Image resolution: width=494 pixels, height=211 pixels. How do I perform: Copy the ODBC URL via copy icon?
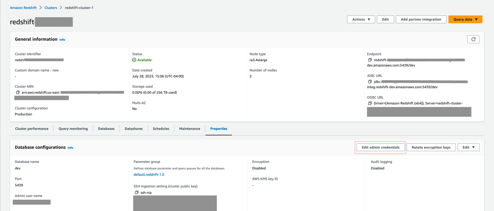[x=370, y=103]
